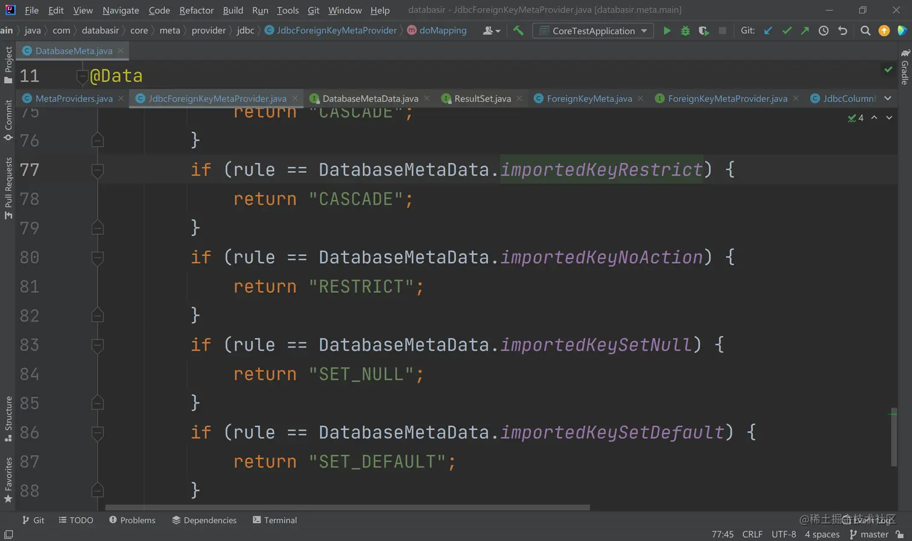Toggle tool window bars via bottom-left square icon

[8, 534]
